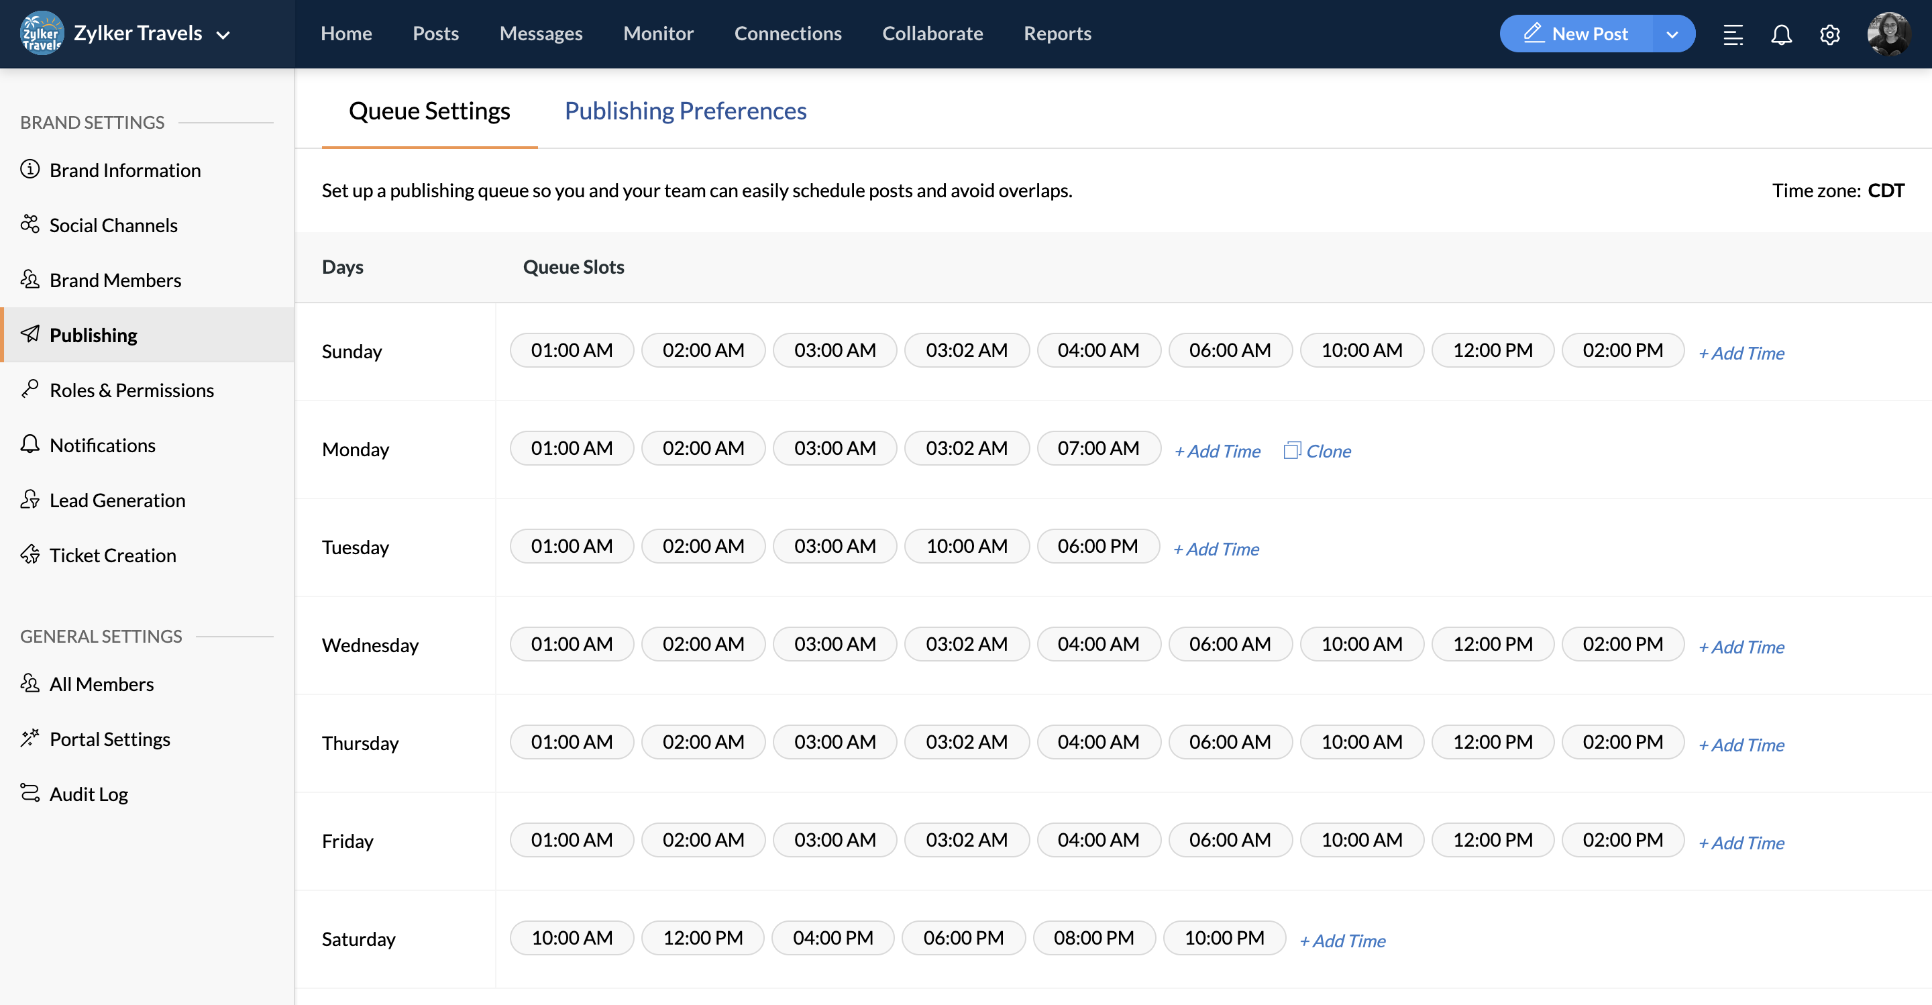Click Add Time for Tuesday

pyautogui.click(x=1216, y=549)
